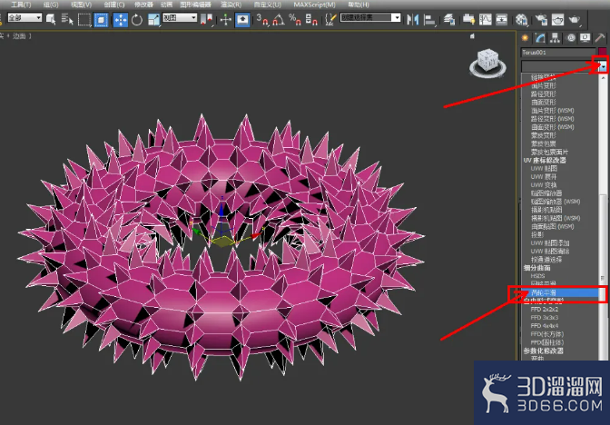
Task: Select HSDS in the modifier list
Action: pyautogui.click(x=537, y=275)
